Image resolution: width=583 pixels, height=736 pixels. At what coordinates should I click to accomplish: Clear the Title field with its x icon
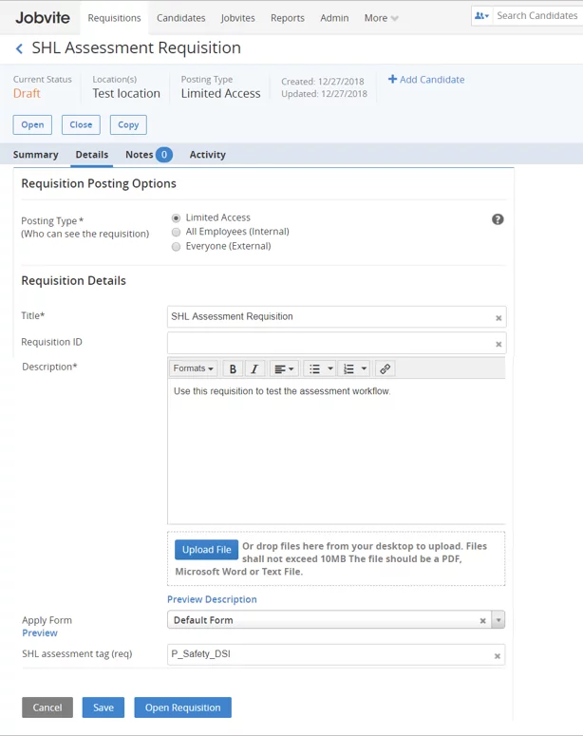coord(498,318)
